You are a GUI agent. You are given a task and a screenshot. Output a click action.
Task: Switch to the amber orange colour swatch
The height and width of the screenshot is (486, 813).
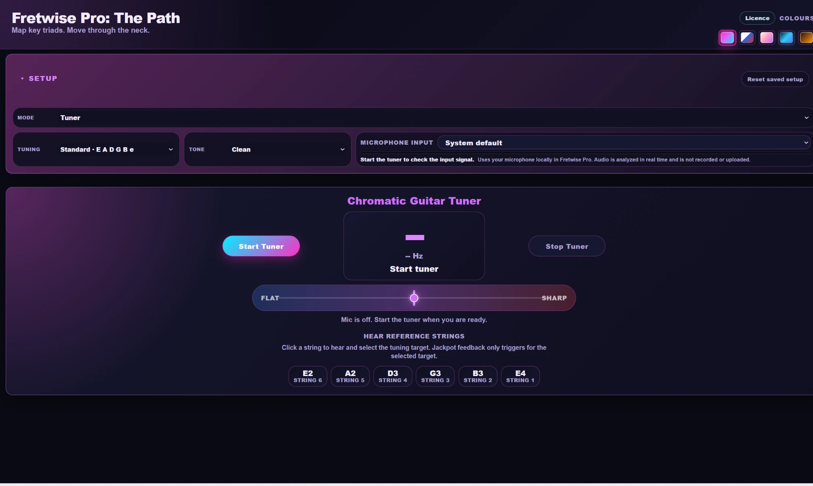point(806,38)
